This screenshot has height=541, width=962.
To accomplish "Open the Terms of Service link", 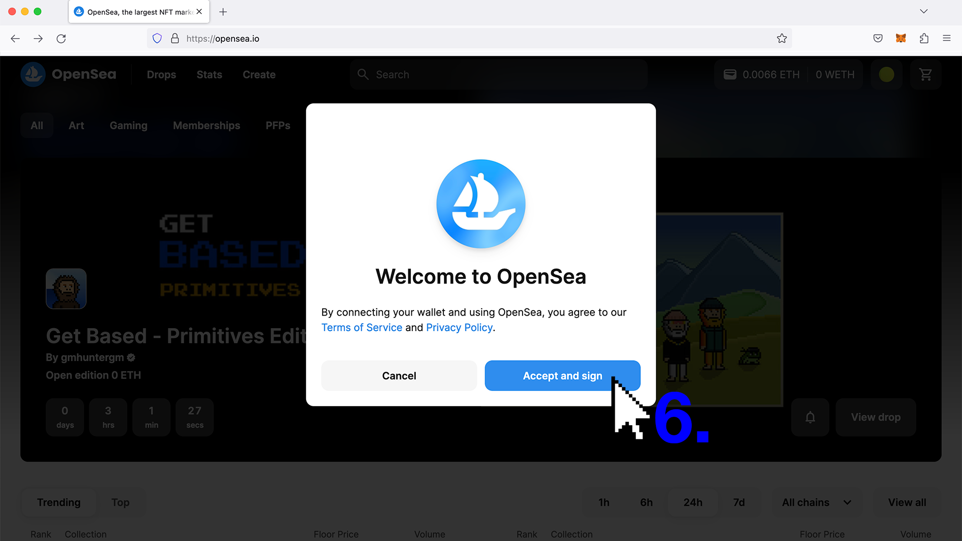I will click(x=362, y=328).
